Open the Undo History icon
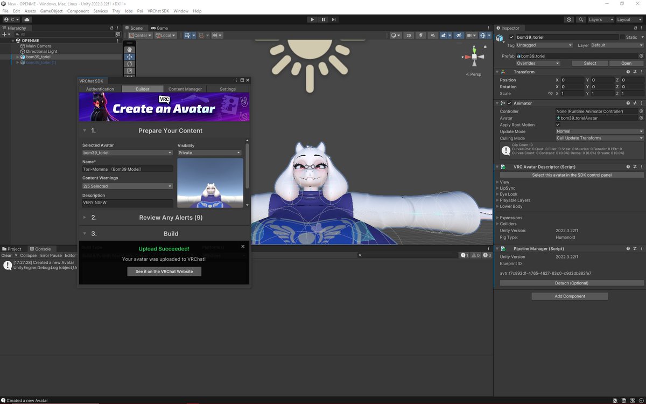 pos(570,19)
